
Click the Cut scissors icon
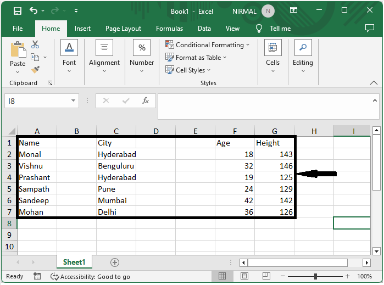point(35,44)
